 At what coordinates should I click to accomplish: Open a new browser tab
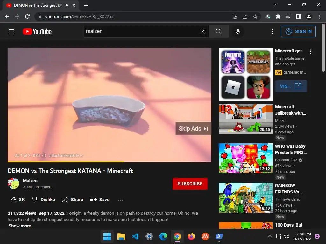pyautogui.click(x=86, y=5)
